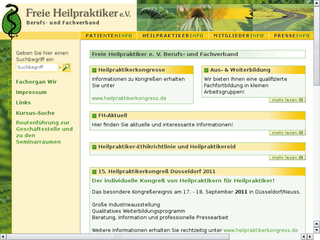Open the PRESSEINFO menu tab
320x240 pixels.
(292, 36)
